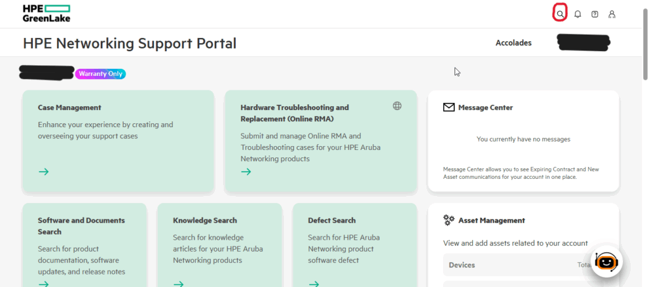The width and height of the screenshot is (649, 287).
Task: Open the Case Management card title
Action: 70,107
